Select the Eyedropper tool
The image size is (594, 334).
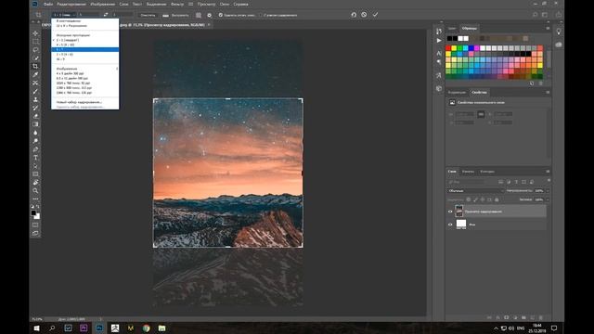point(35,74)
